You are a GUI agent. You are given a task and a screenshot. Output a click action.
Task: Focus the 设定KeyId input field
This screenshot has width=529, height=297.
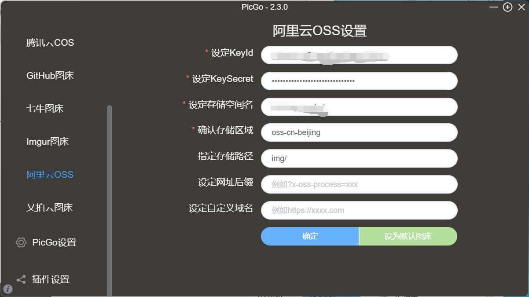click(359, 55)
